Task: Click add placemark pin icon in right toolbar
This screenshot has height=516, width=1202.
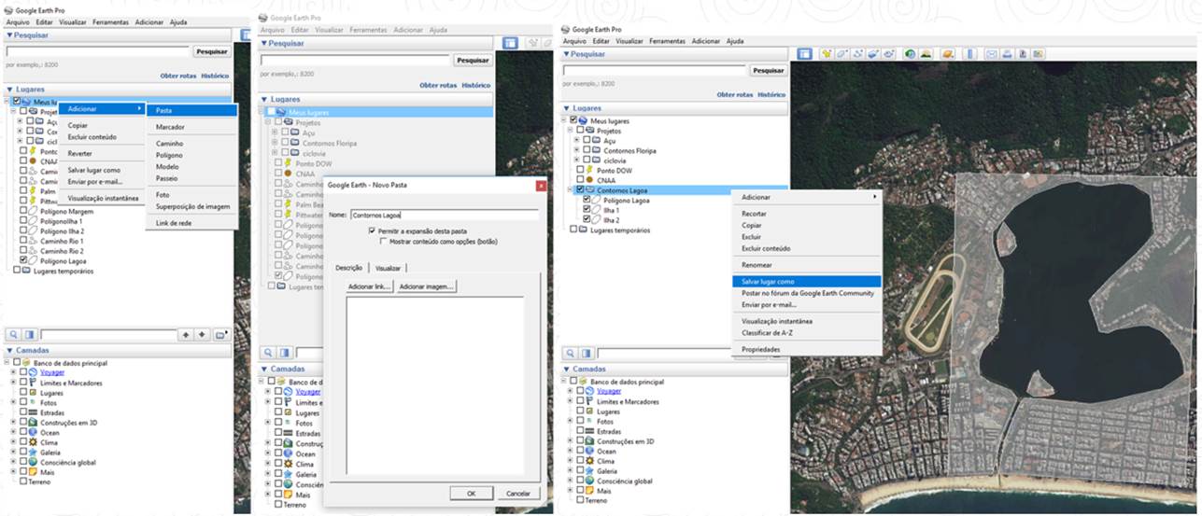Action: [x=827, y=54]
